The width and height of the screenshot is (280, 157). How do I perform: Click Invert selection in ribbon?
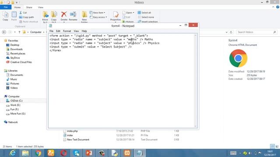[148, 21]
